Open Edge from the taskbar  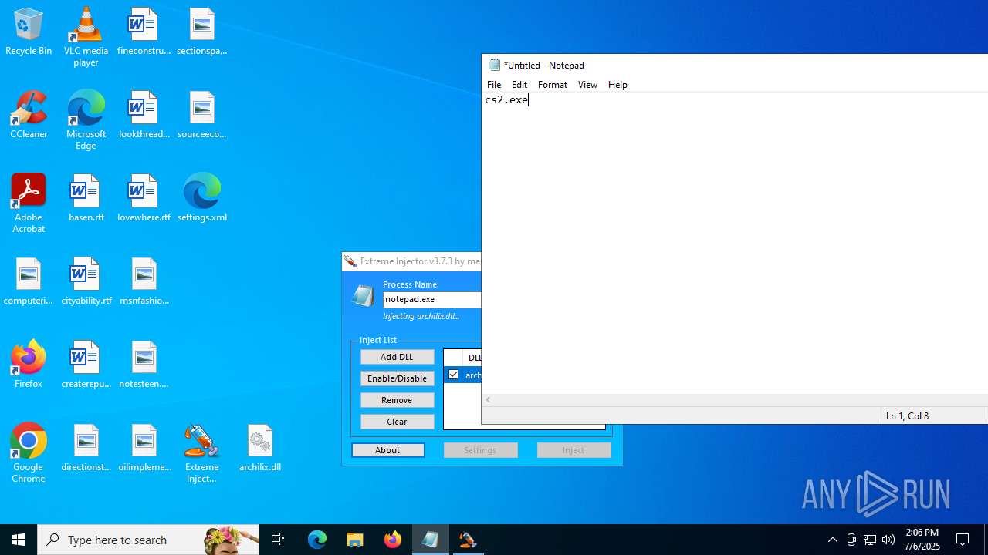[317, 540]
